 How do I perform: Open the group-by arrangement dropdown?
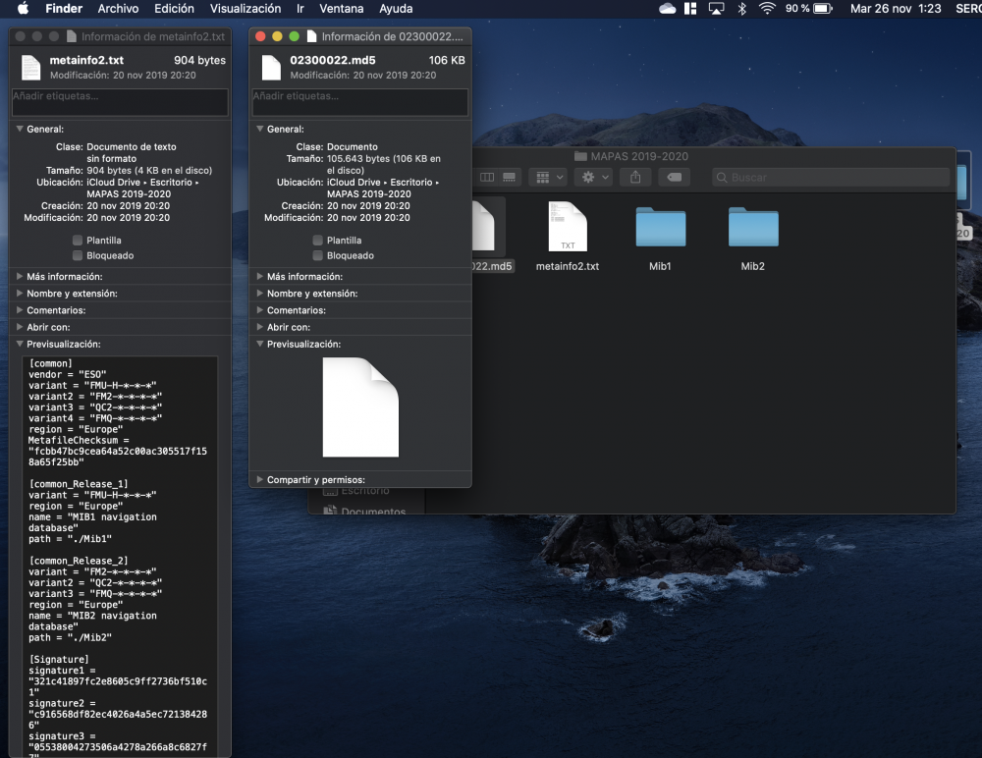(548, 178)
